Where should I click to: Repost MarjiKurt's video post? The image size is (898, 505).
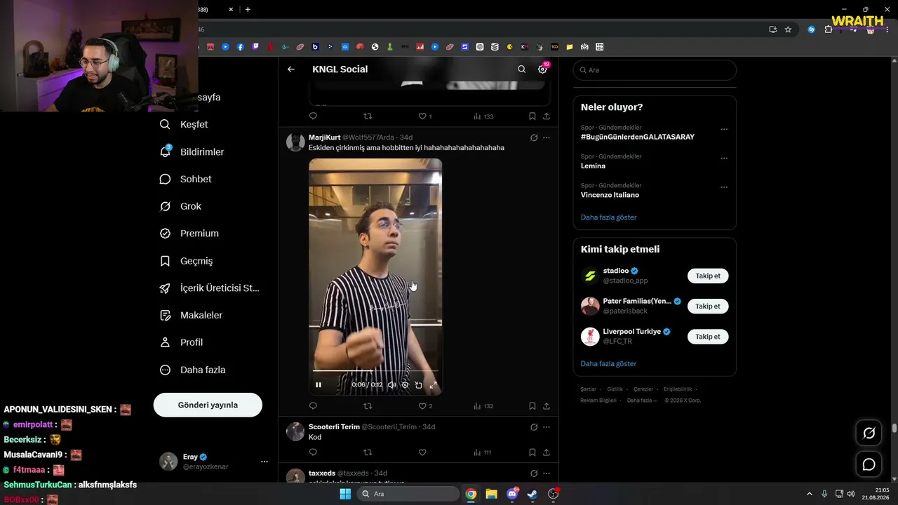coord(368,406)
